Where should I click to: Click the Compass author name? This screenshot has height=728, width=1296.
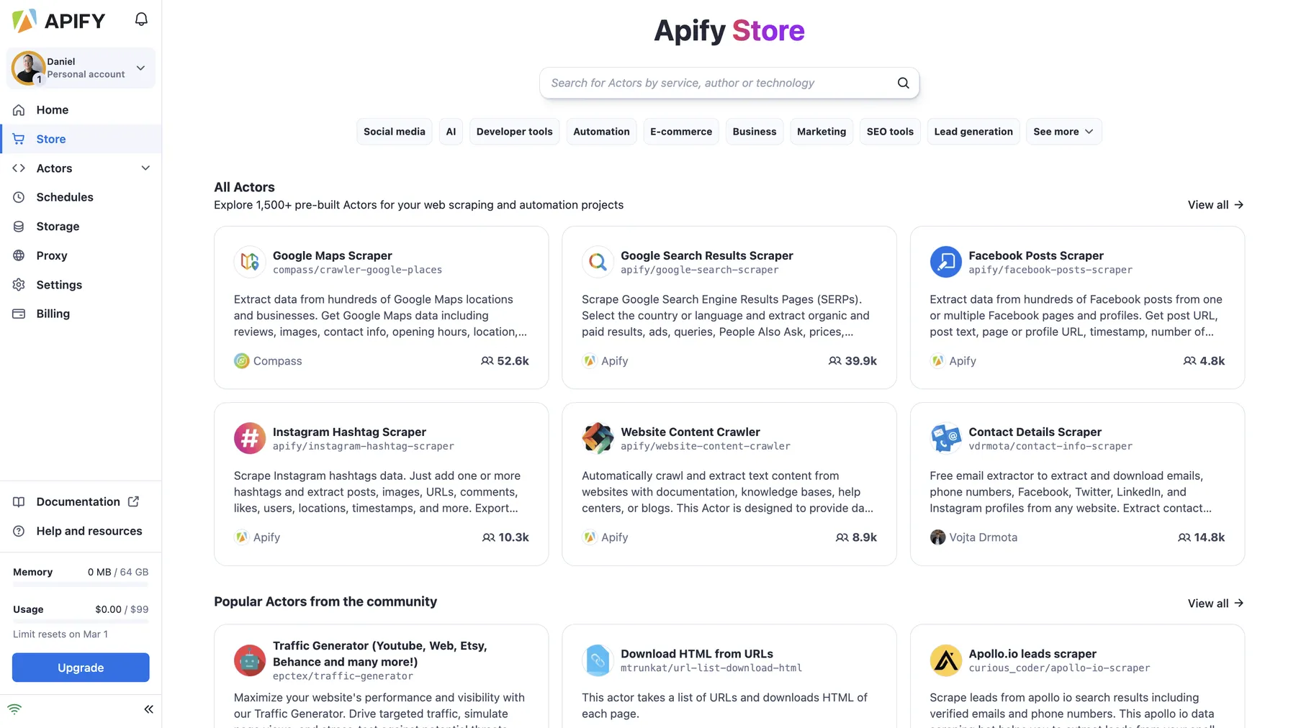(277, 361)
